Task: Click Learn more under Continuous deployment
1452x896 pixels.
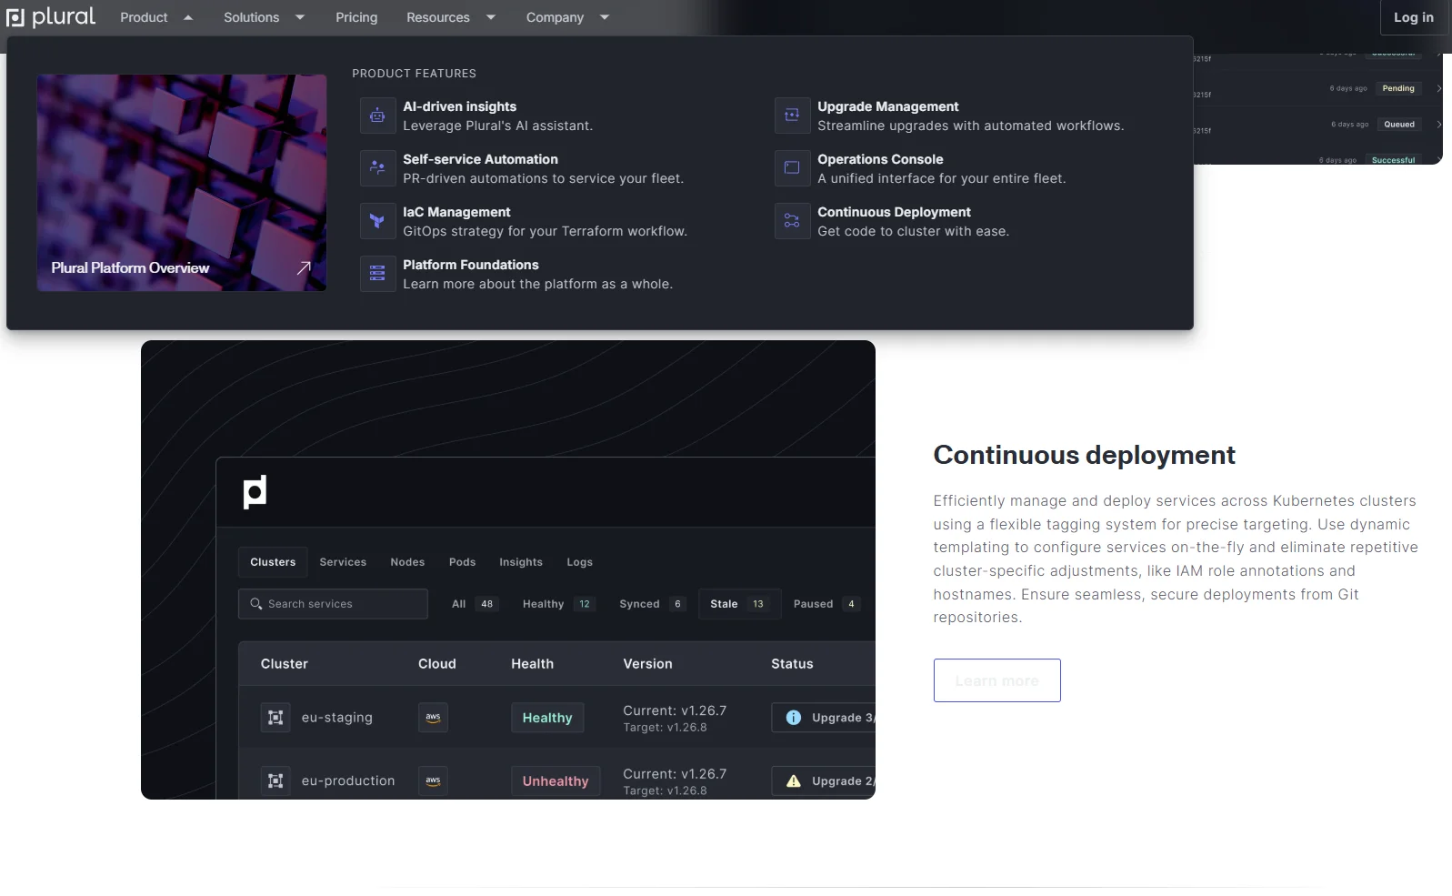Action: (x=996, y=680)
